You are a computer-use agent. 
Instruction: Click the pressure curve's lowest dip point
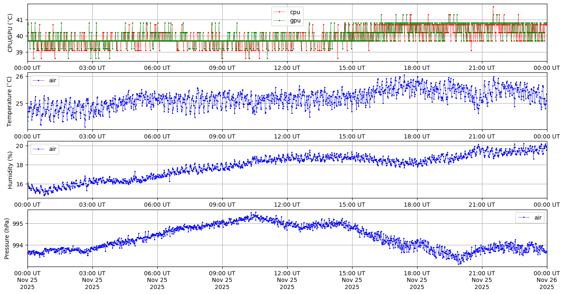point(459,264)
